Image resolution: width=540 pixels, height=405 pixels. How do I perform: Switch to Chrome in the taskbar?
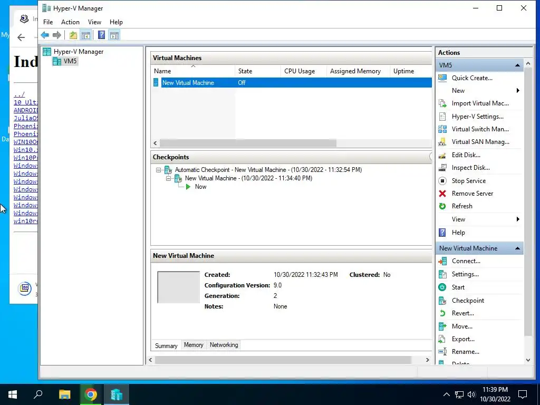tap(91, 394)
